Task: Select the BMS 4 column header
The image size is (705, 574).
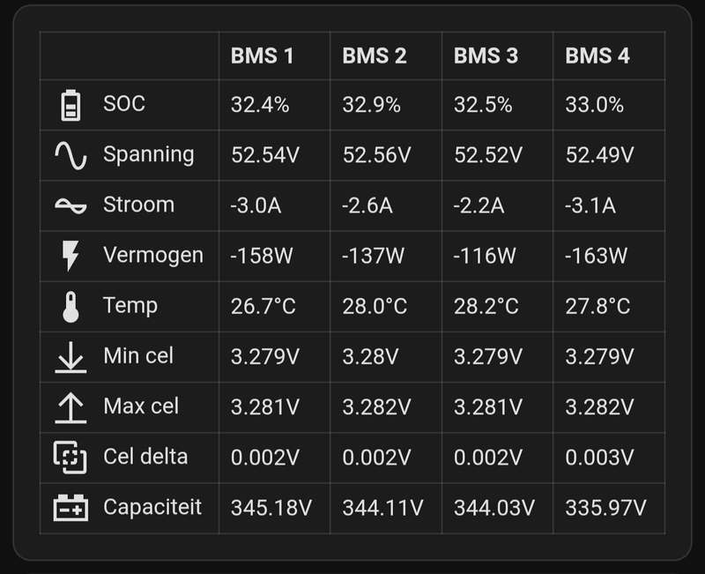Action: [597, 56]
